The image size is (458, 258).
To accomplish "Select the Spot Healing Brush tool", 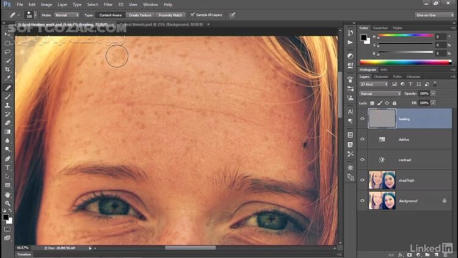I will (8, 87).
